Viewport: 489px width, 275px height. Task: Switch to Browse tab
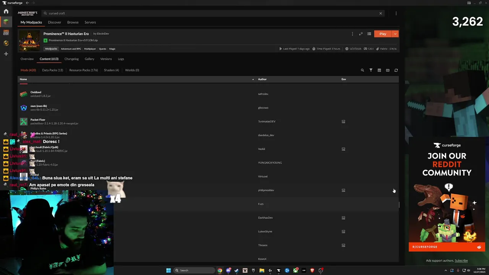click(73, 22)
